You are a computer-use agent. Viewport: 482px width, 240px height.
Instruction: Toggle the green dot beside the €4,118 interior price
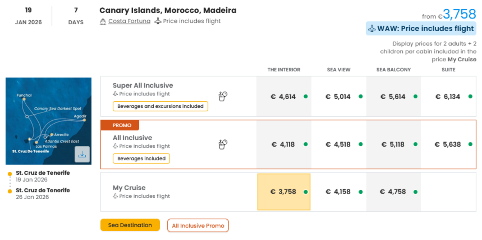pos(306,144)
